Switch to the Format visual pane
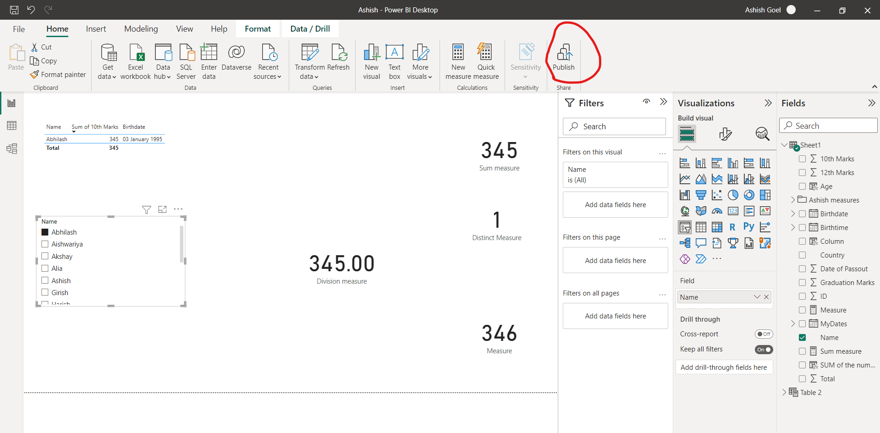 point(726,134)
